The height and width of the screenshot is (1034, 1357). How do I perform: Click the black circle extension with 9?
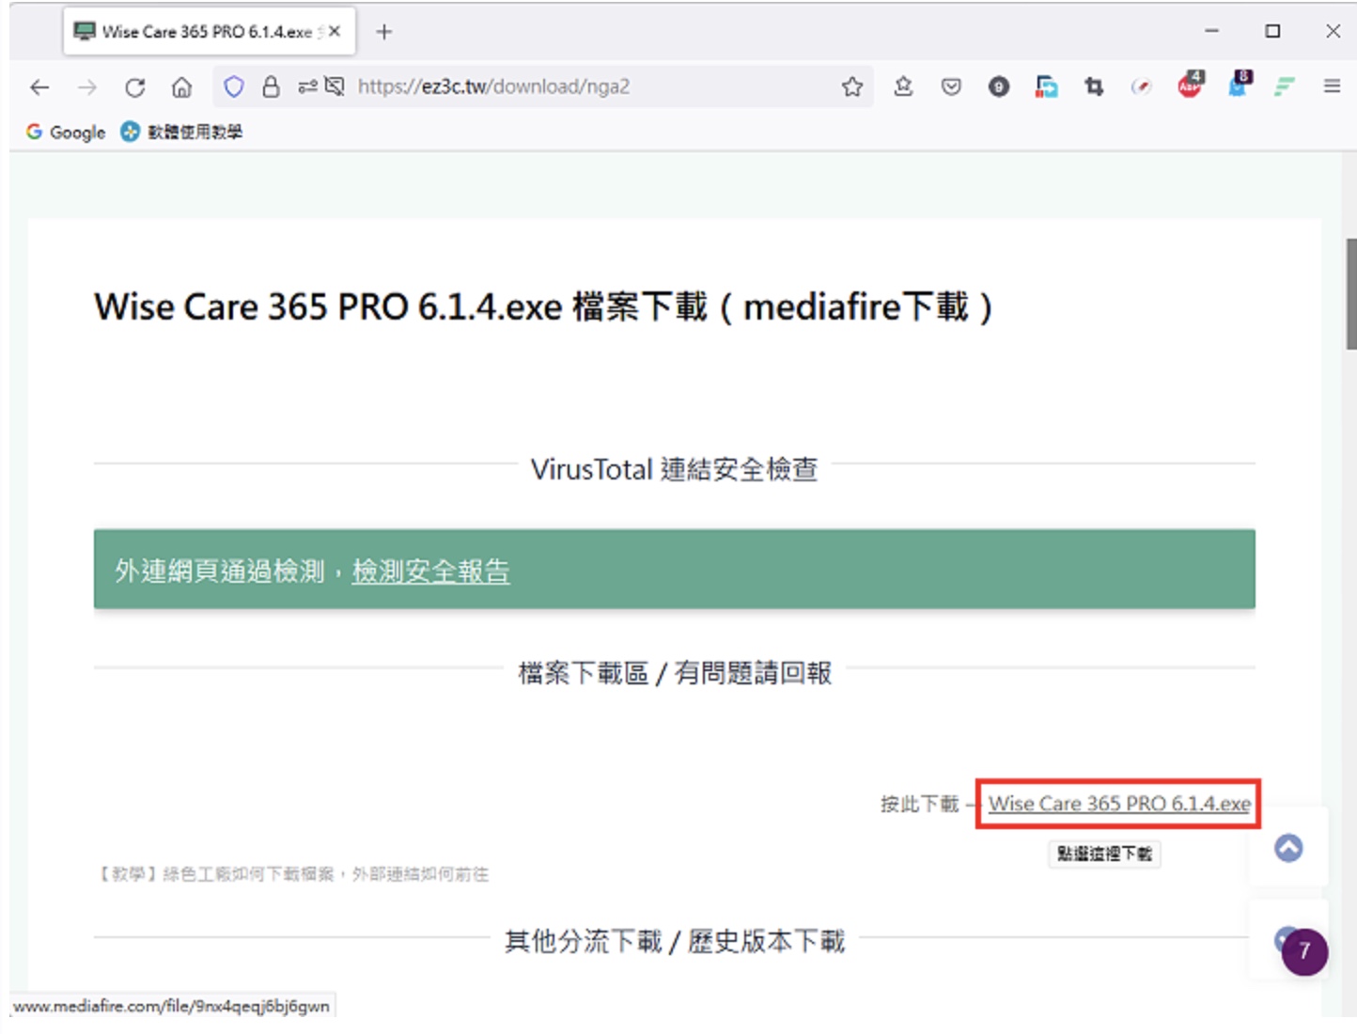[999, 86]
